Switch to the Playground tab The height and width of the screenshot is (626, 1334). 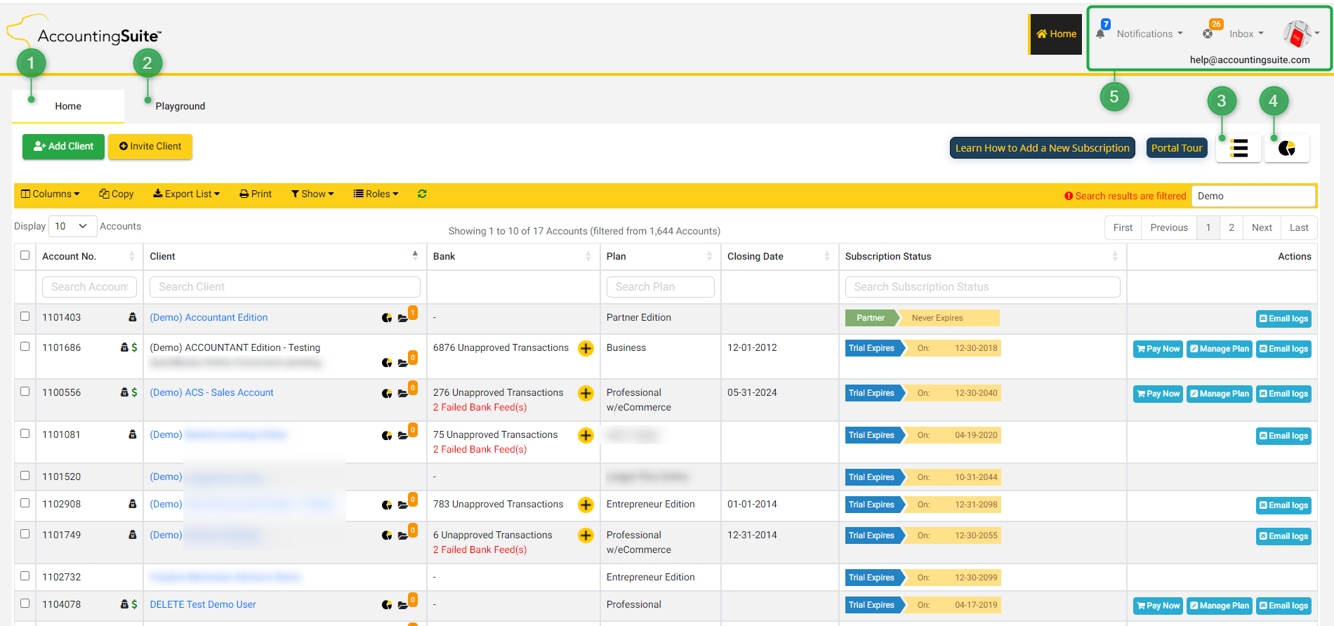coord(180,106)
